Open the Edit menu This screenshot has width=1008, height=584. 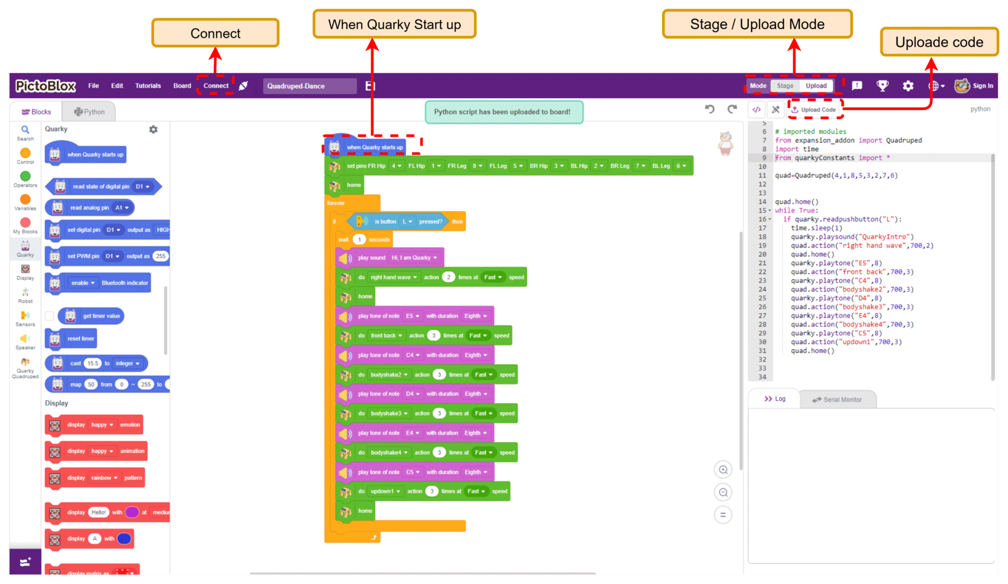[117, 86]
